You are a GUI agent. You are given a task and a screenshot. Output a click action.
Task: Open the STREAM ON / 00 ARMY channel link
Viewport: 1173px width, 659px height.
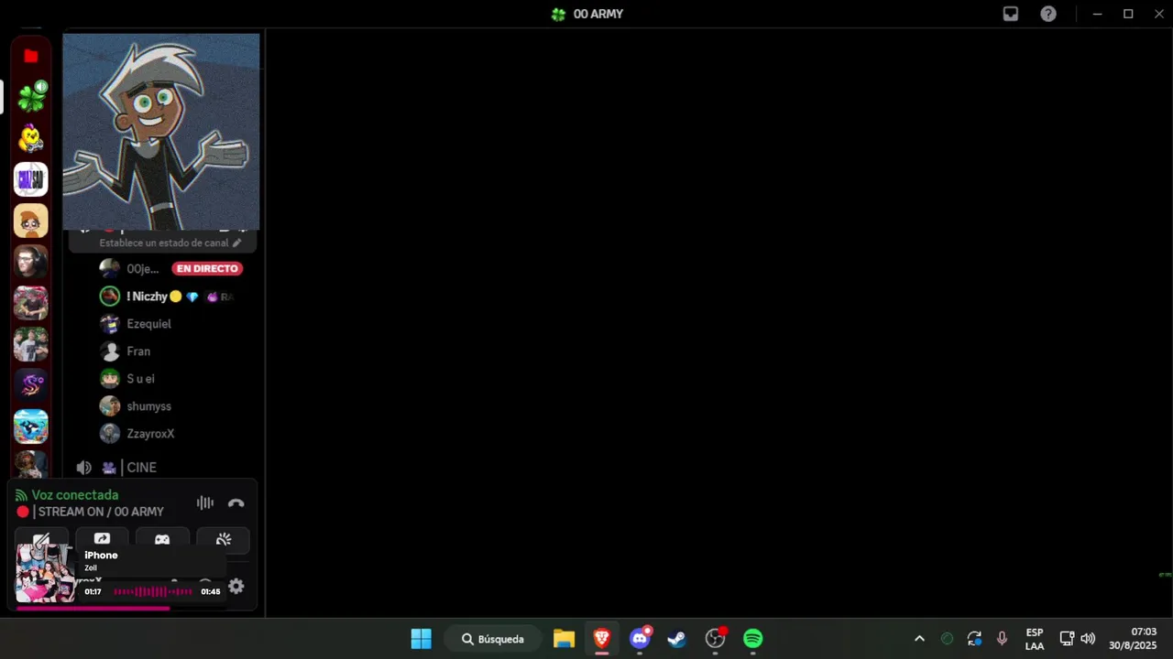[99, 512]
